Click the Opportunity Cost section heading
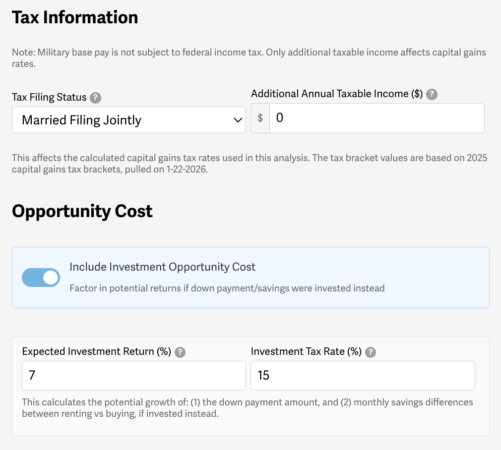This screenshot has height=450, width=501. coord(82,211)
